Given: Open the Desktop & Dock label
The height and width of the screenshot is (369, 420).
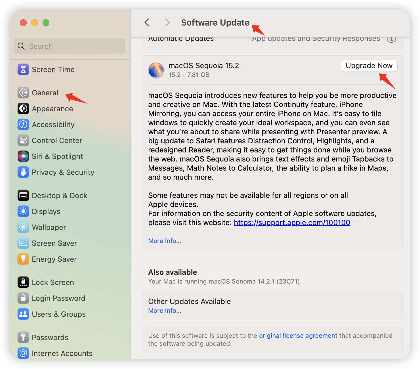Looking at the screenshot, I should 60,196.
